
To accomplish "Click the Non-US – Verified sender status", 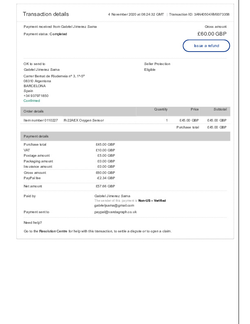I will pyautogui.click(x=152, y=200).
